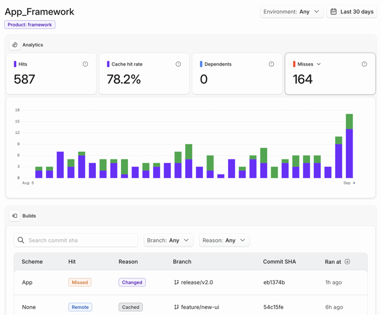Click branch icon next to release/v2.0
Image resolution: width=381 pixels, height=315 pixels.
(x=176, y=282)
